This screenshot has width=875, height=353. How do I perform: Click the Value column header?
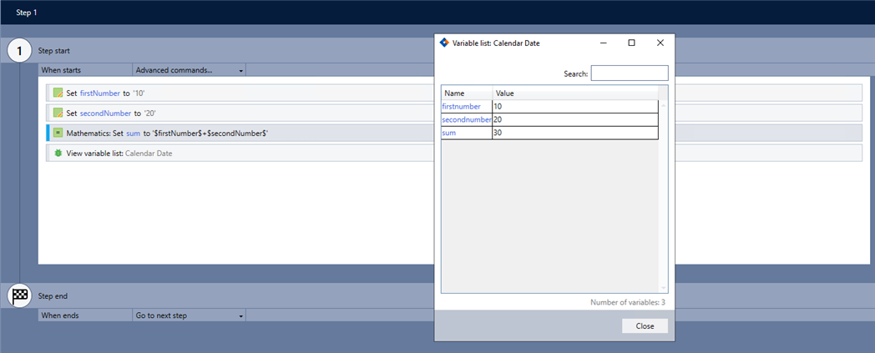(574, 93)
